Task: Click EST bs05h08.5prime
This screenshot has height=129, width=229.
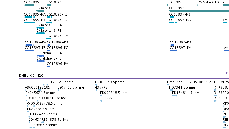Action: (71, 87)
